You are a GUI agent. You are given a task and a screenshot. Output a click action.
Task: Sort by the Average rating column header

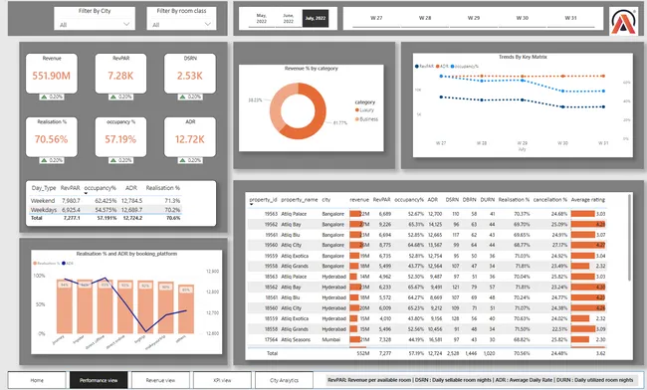(x=588, y=200)
